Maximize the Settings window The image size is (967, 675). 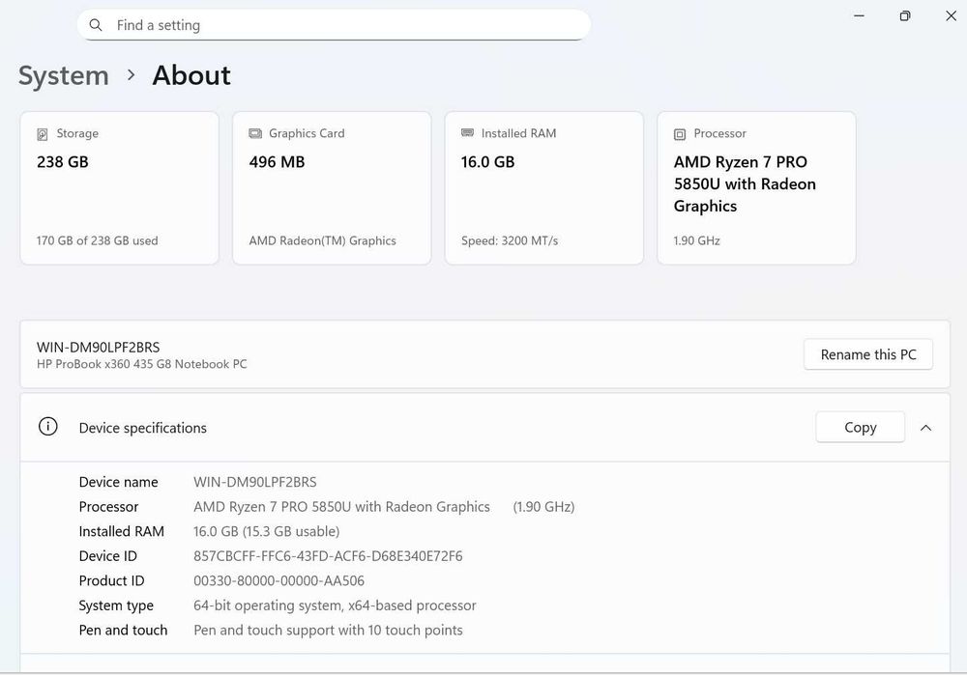pos(905,15)
